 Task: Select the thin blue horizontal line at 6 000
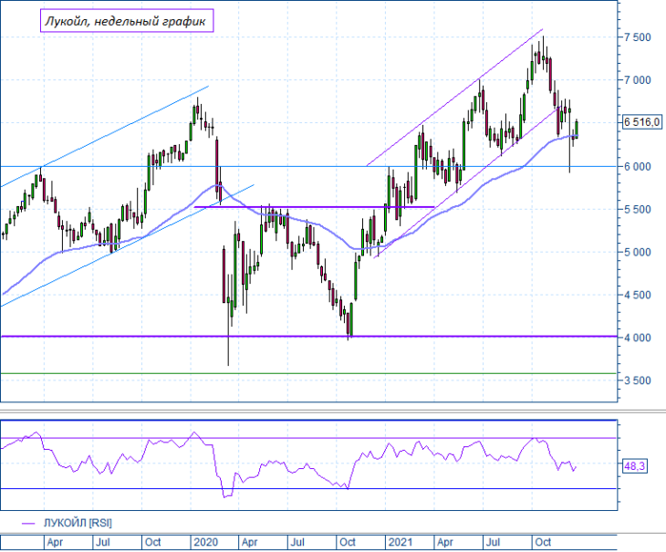coord(308,166)
